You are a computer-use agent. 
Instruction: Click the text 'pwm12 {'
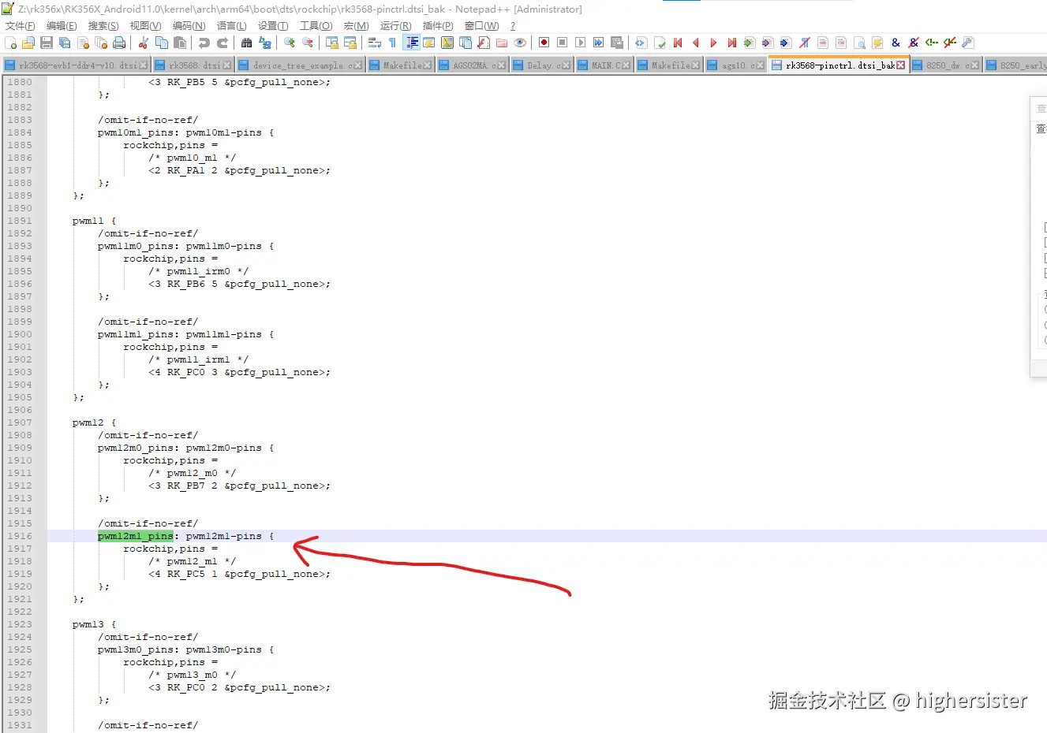click(95, 422)
